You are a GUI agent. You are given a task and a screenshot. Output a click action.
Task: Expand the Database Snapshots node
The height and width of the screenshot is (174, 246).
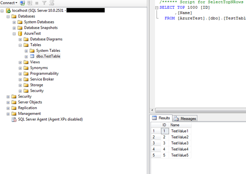click(14, 28)
